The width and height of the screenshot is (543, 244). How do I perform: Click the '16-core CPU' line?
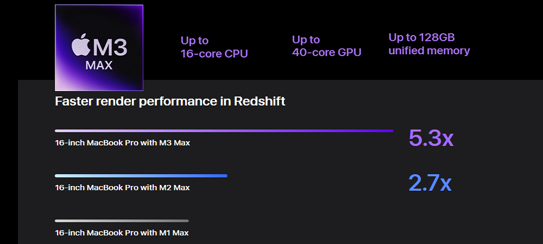point(214,54)
